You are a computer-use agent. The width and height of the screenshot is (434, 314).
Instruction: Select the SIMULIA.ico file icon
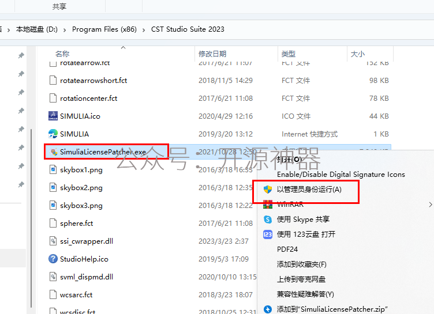(53, 116)
